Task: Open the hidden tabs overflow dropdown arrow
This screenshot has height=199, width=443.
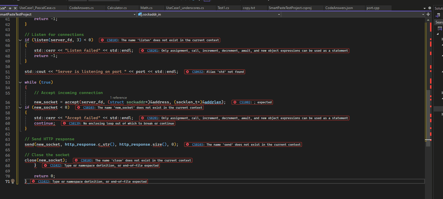Action: pyautogui.click(x=425, y=8)
